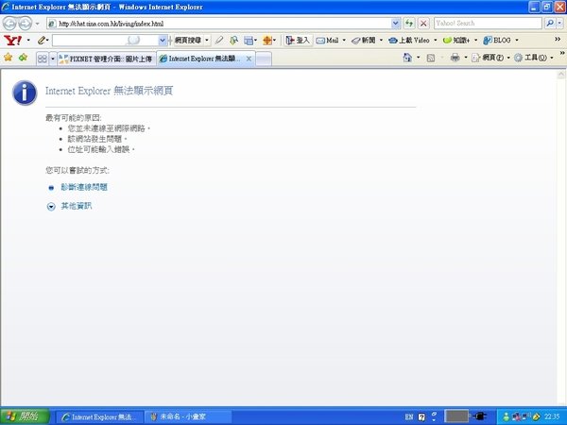Open the search provider options arrow
This screenshot has width=567, height=425.
click(x=559, y=23)
